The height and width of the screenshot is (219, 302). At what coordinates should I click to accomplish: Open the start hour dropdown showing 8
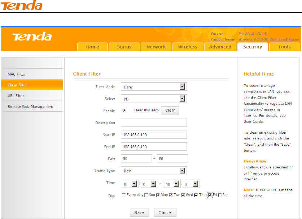129,184
